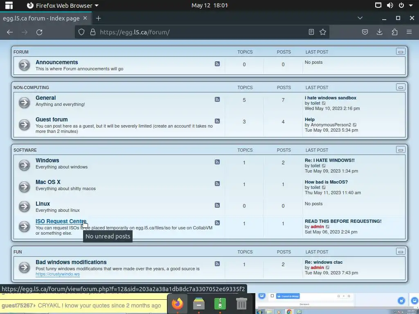
Task: Click the ISO Request Centre status arrow icon
Action: click(24, 227)
